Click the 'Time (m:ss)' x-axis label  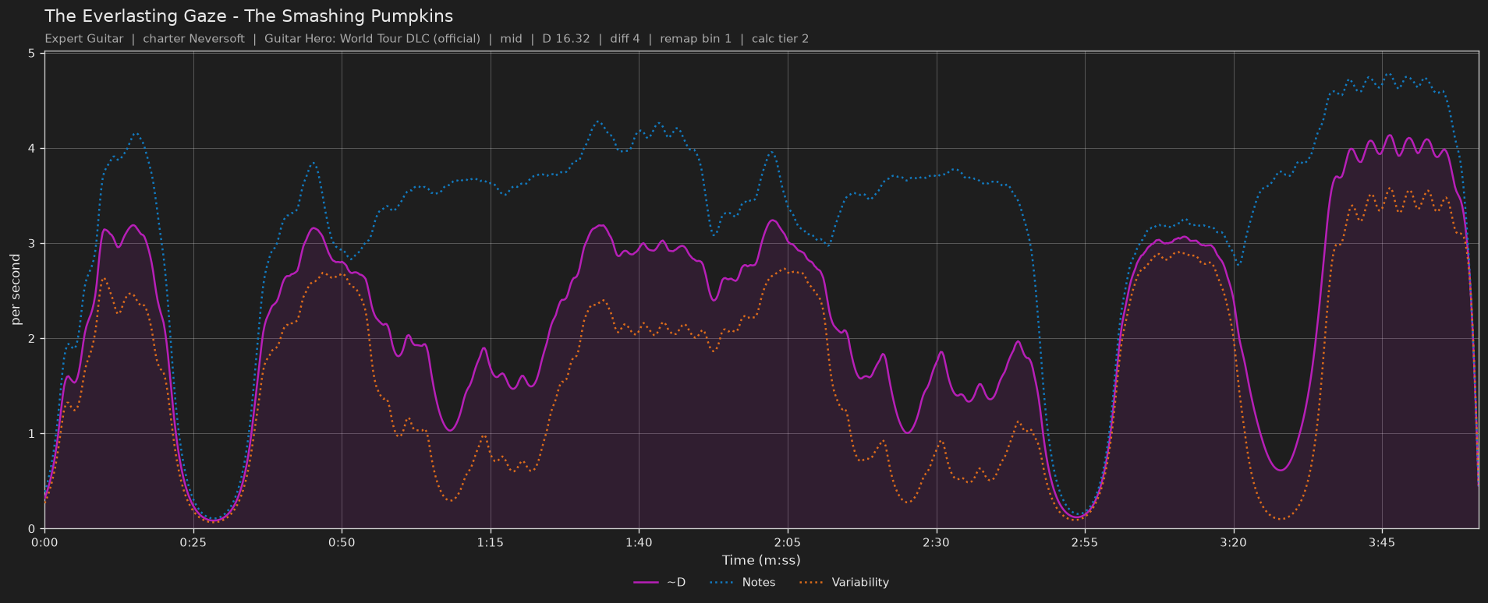tap(761, 560)
